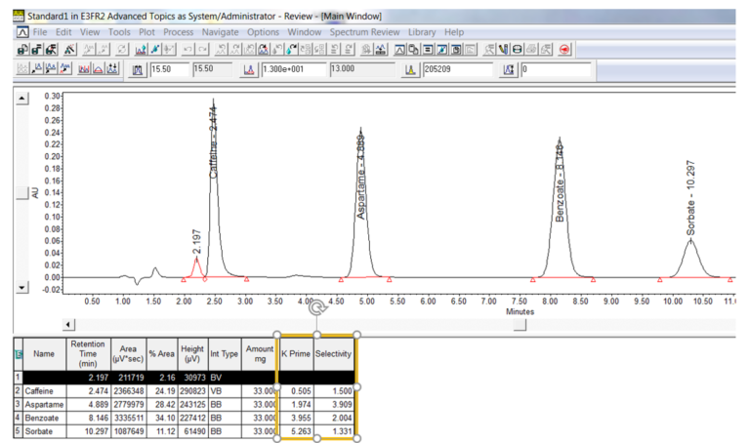Open the Navigate menu
This screenshot has width=750, height=443.
(220, 32)
